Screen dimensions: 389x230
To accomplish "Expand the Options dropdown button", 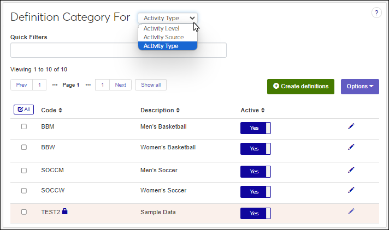I will click(x=359, y=86).
